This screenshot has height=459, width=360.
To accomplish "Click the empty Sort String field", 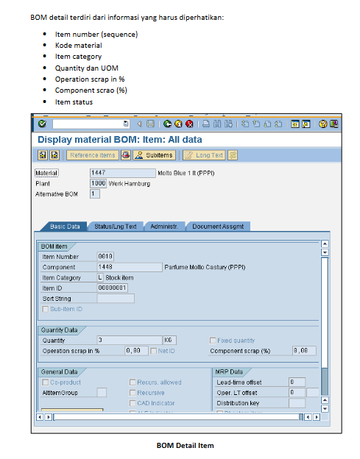I will point(116,299).
